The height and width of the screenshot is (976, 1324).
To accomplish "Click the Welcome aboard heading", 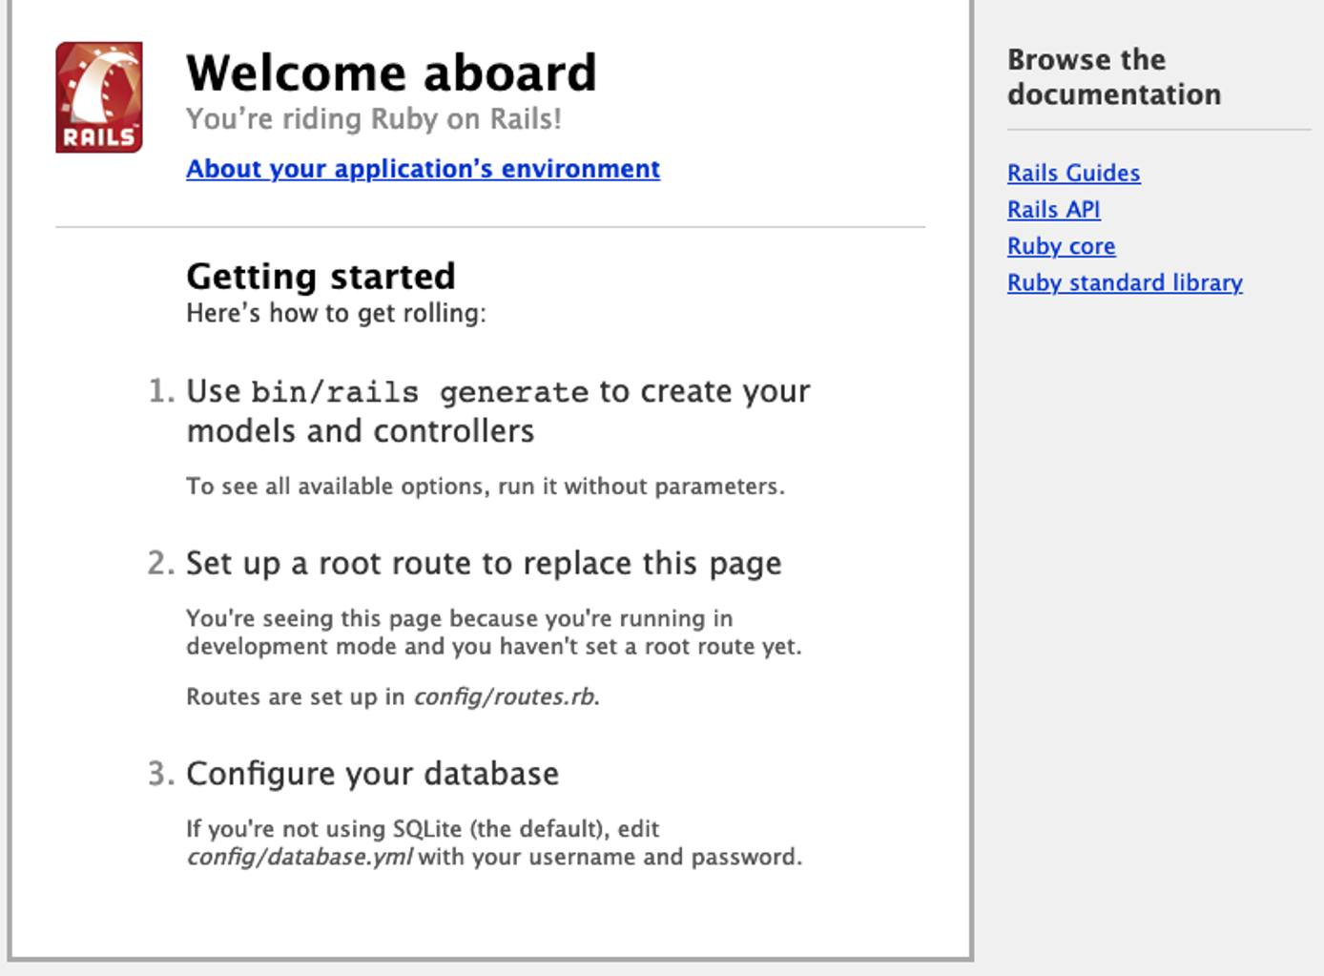I will tap(393, 71).
